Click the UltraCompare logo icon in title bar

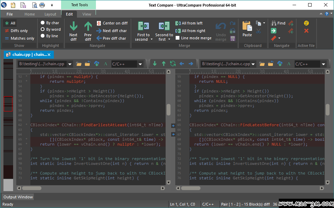tap(4, 5)
